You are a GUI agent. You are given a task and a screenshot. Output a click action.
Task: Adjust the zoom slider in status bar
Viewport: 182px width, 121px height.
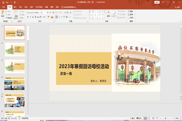(166, 118)
